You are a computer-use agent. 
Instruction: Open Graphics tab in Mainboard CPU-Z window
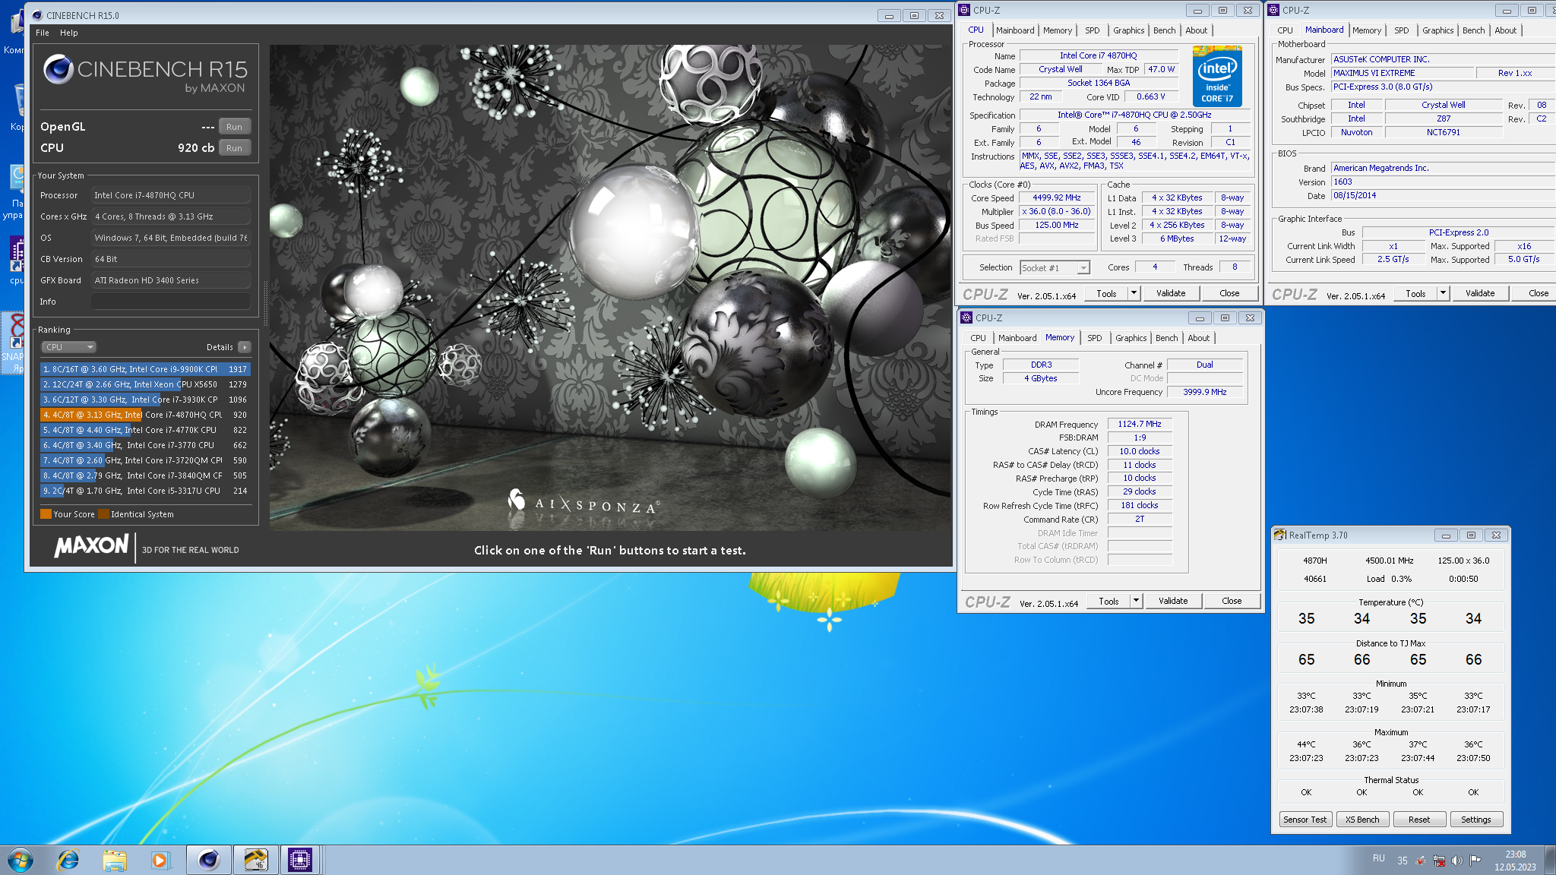click(x=1437, y=30)
